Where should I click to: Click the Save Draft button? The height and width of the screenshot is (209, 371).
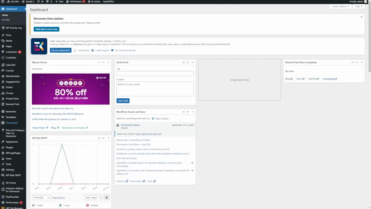click(123, 101)
